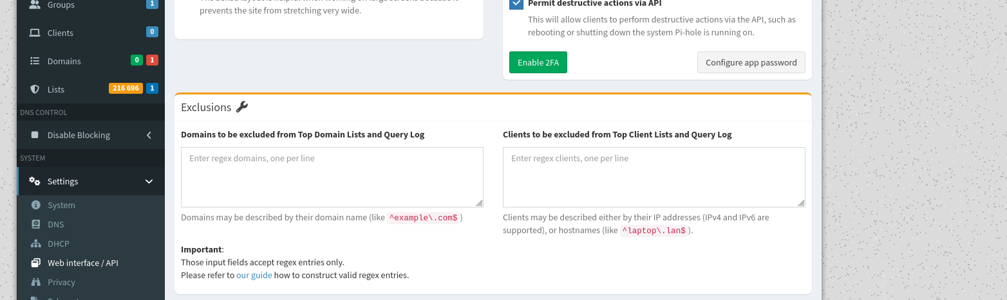Image resolution: width=1007 pixels, height=300 pixels.
Task: Click the Clients laptop icon
Action: [35, 33]
